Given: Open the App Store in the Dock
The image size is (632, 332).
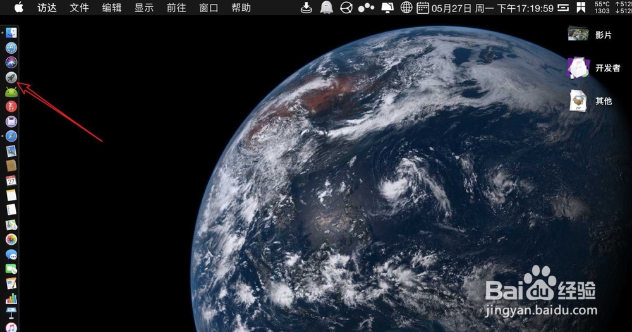Looking at the screenshot, I should click(x=11, y=48).
